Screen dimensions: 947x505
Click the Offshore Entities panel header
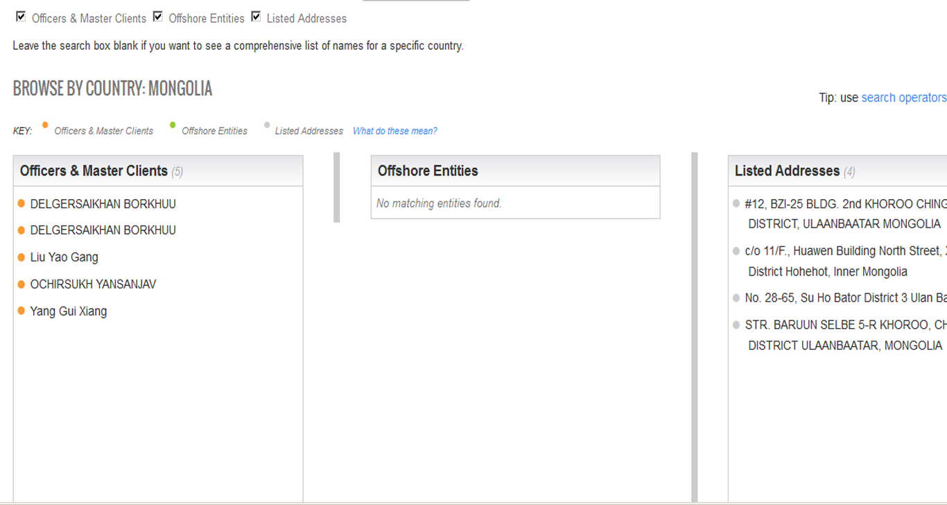[428, 171]
